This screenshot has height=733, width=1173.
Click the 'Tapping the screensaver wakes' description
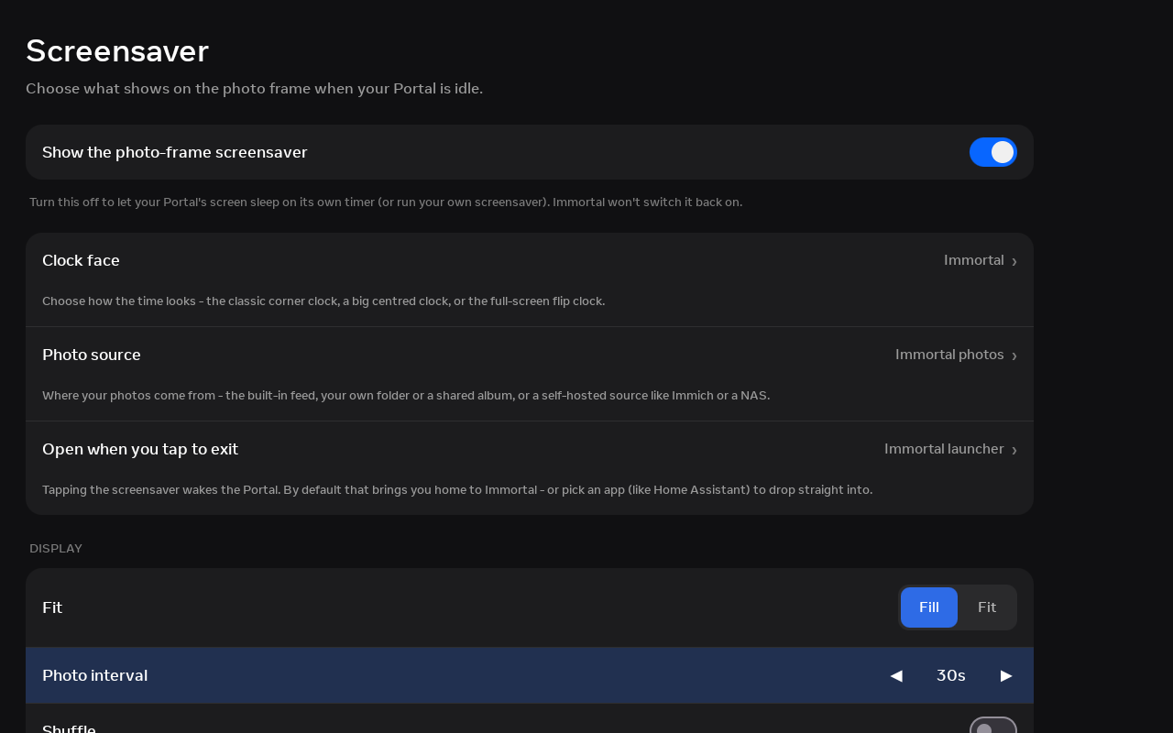point(457,489)
